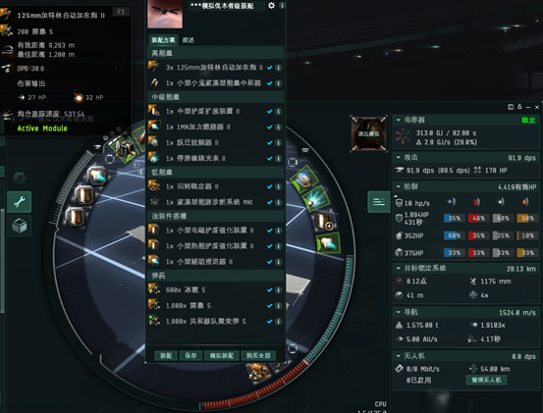Click the blue 35% shield EM resistance bar
This screenshot has height=413, width=543.
point(454,218)
